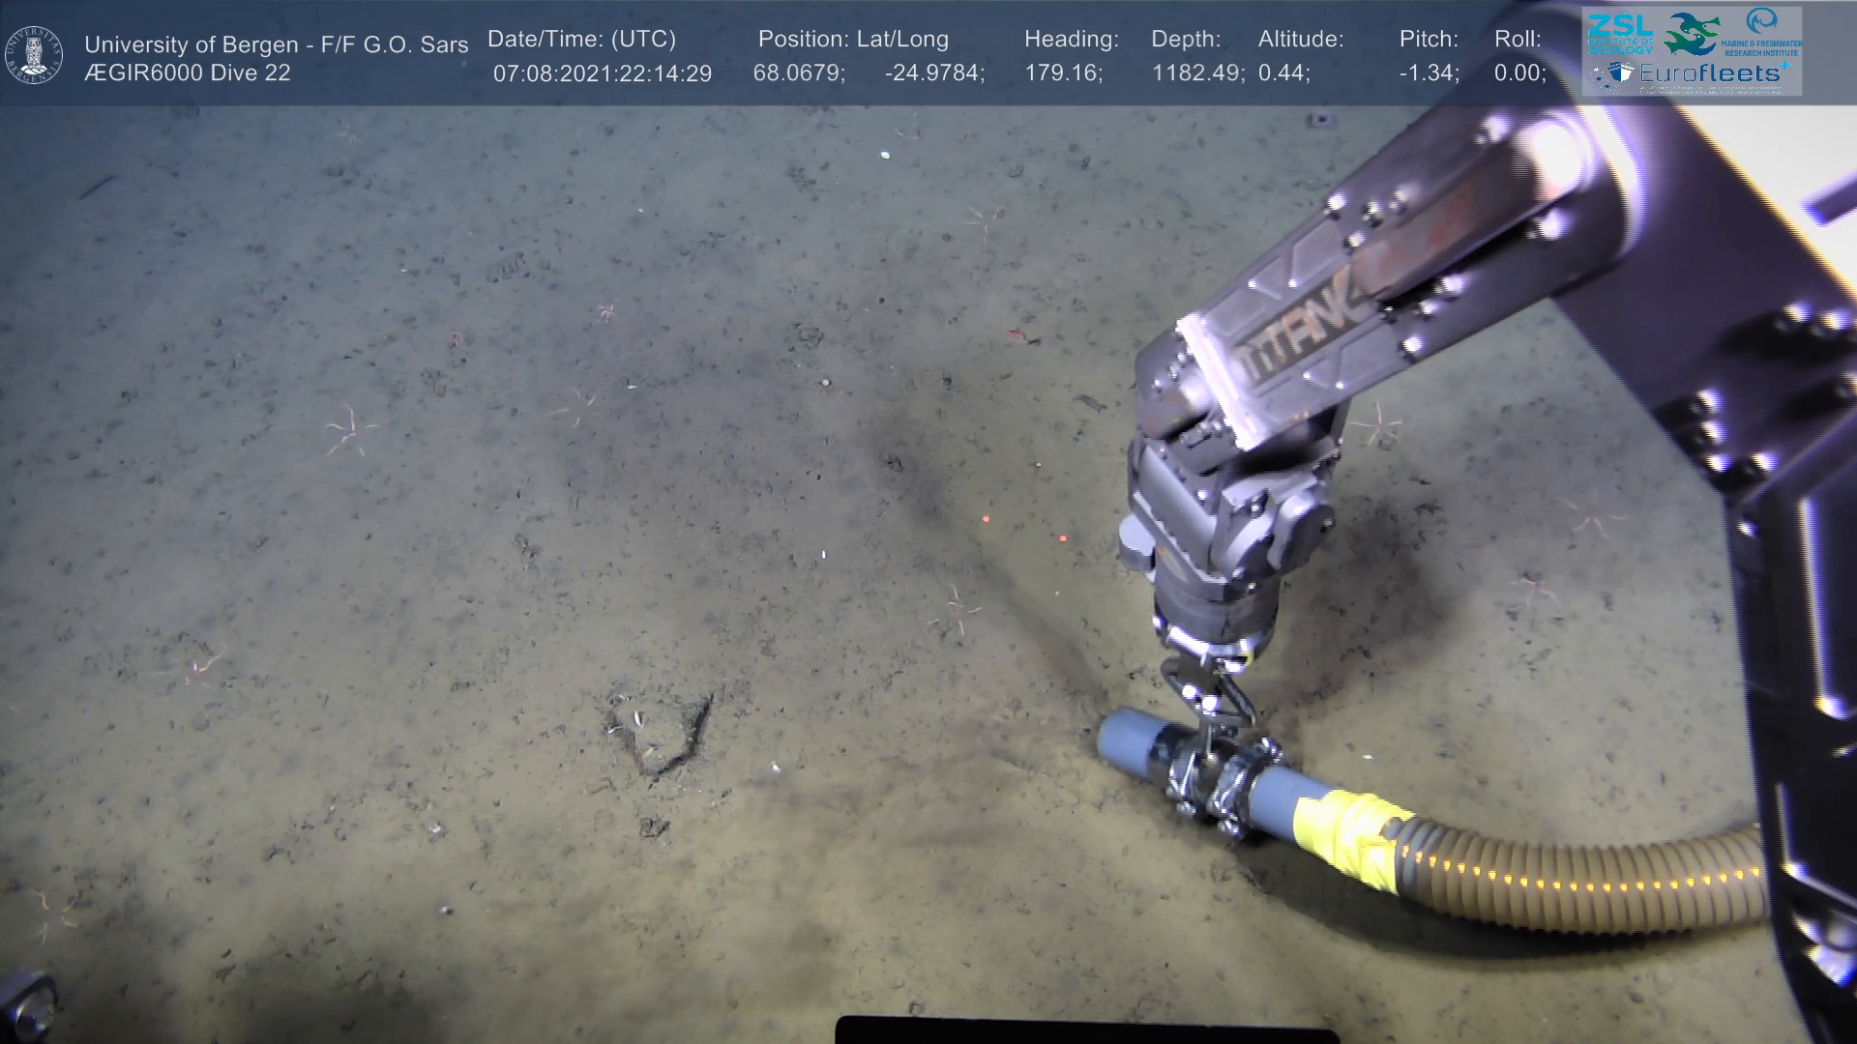Click the Date/Time: (UTC) header label

coord(581,40)
